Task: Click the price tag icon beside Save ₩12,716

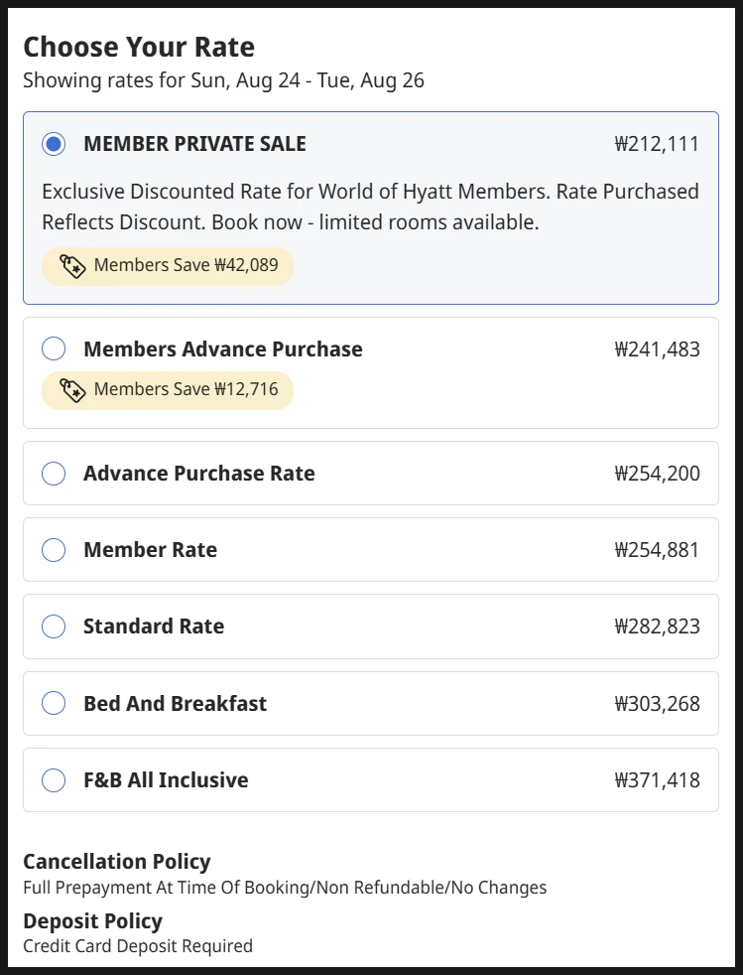Action: pos(72,390)
